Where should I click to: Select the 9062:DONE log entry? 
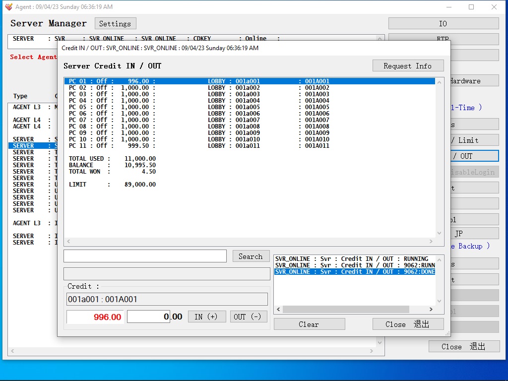click(354, 272)
